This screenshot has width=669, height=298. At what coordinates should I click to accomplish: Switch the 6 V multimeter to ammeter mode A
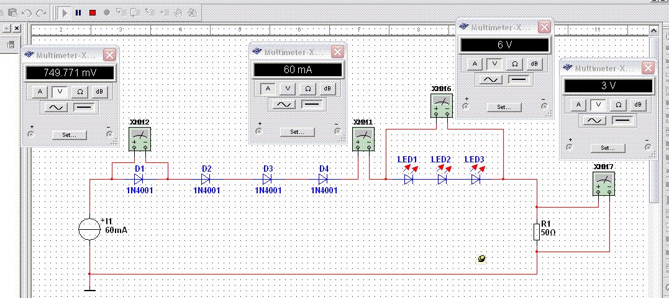click(x=474, y=64)
